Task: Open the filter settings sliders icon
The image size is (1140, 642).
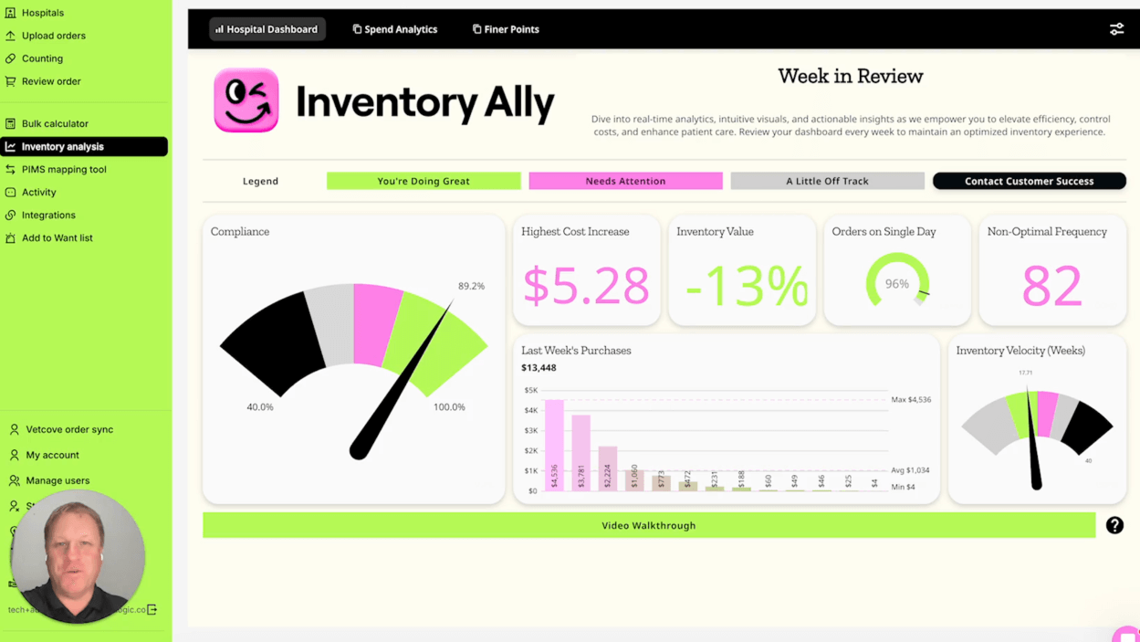Action: tap(1116, 29)
